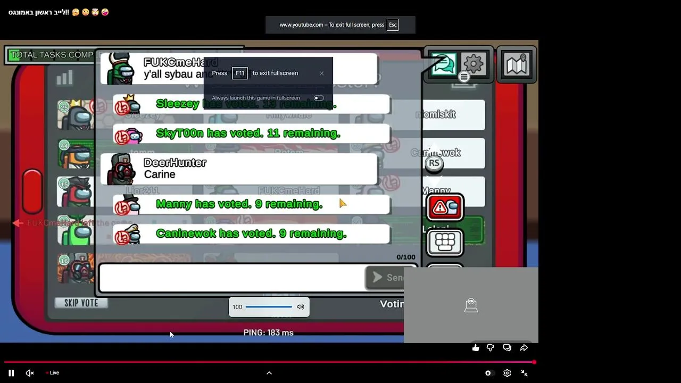Click the SKIP VOTE button
This screenshot has height=383, width=681.
point(81,303)
